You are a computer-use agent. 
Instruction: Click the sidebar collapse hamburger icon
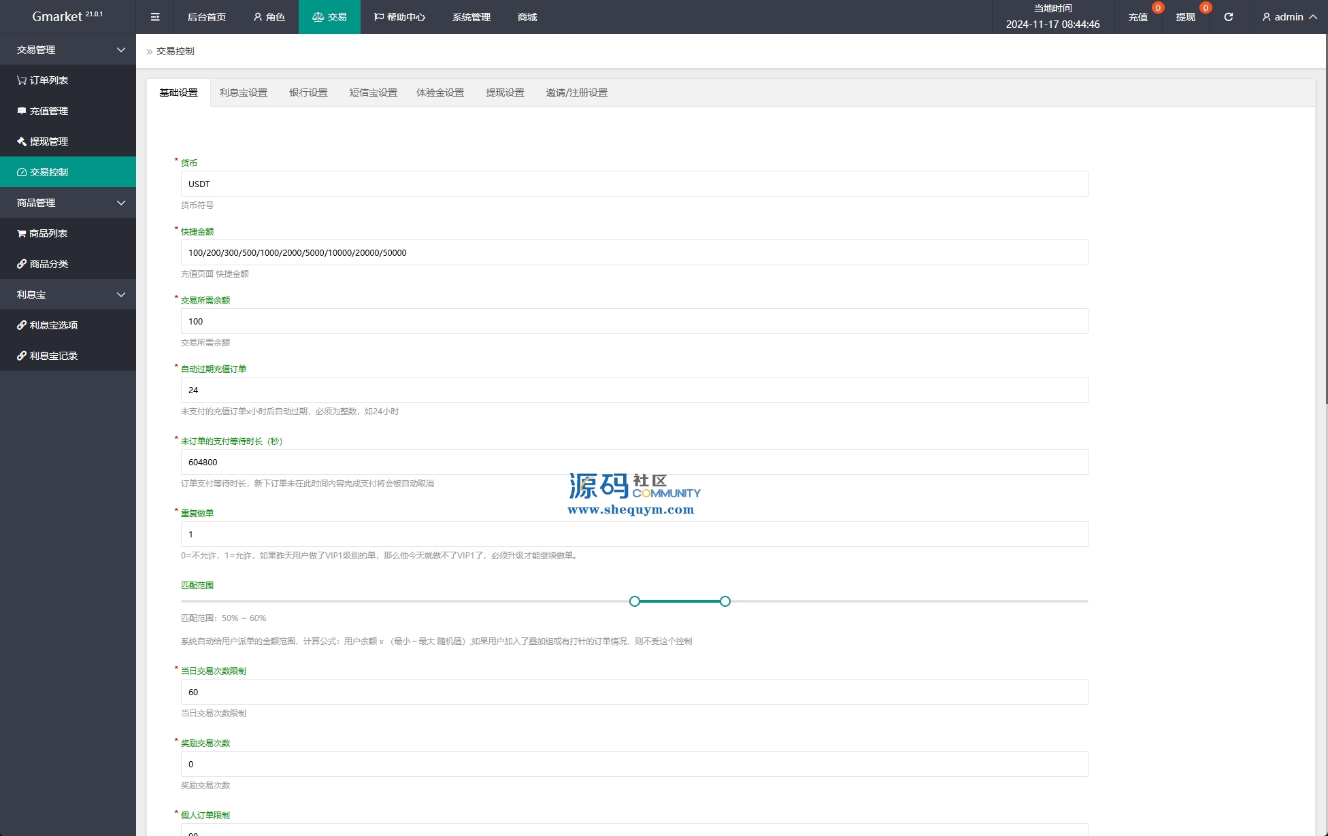tap(155, 17)
